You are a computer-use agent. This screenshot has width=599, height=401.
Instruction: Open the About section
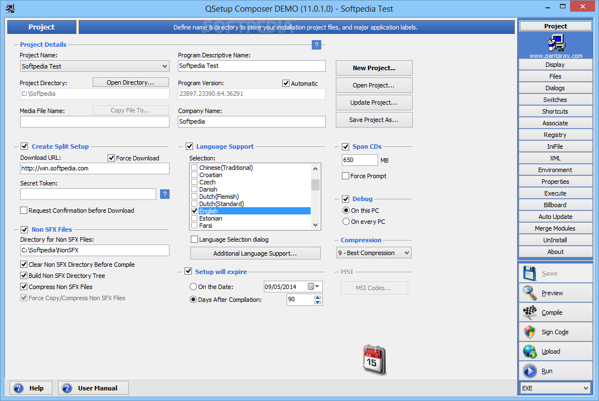pyautogui.click(x=555, y=252)
